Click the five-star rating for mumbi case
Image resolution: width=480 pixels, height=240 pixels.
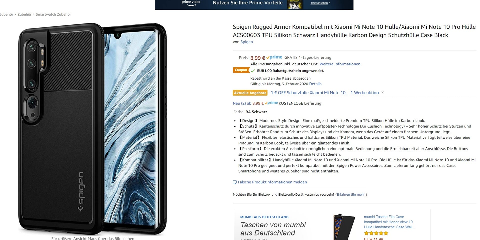(376, 233)
